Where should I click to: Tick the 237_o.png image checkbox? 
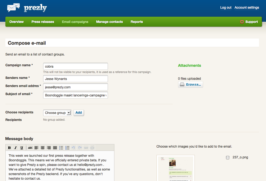click(228, 158)
